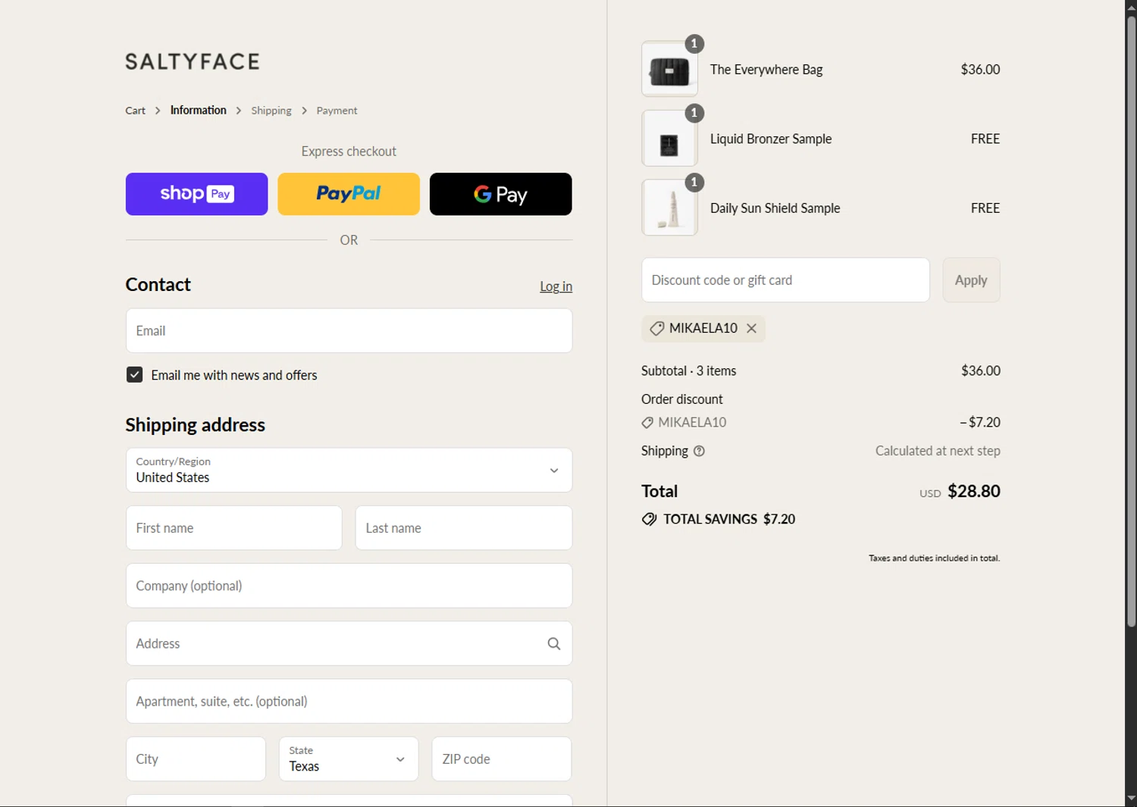Screen dimensions: 1137x807
Task: Click the scrollbar down arrow
Action: [x=1131, y=799]
